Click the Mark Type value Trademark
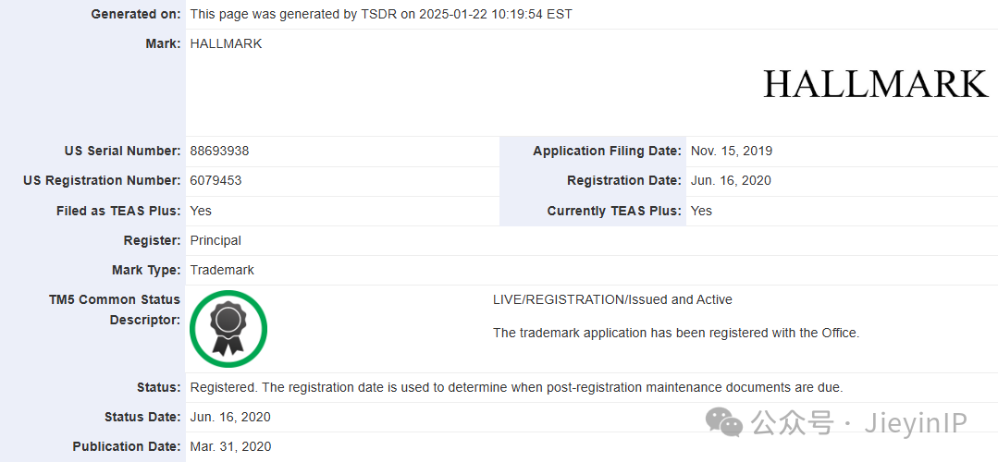998x462 pixels. [222, 270]
